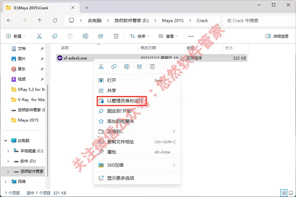This screenshot has height=197, width=296.
Task: Collapse the 此电脑 tree node
Action: 6,141
